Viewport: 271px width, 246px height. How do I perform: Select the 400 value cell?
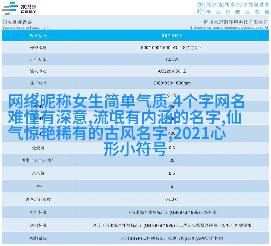172,133
